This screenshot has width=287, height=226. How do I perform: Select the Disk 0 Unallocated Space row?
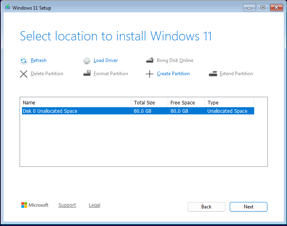pyautogui.click(x=76, y=111)
